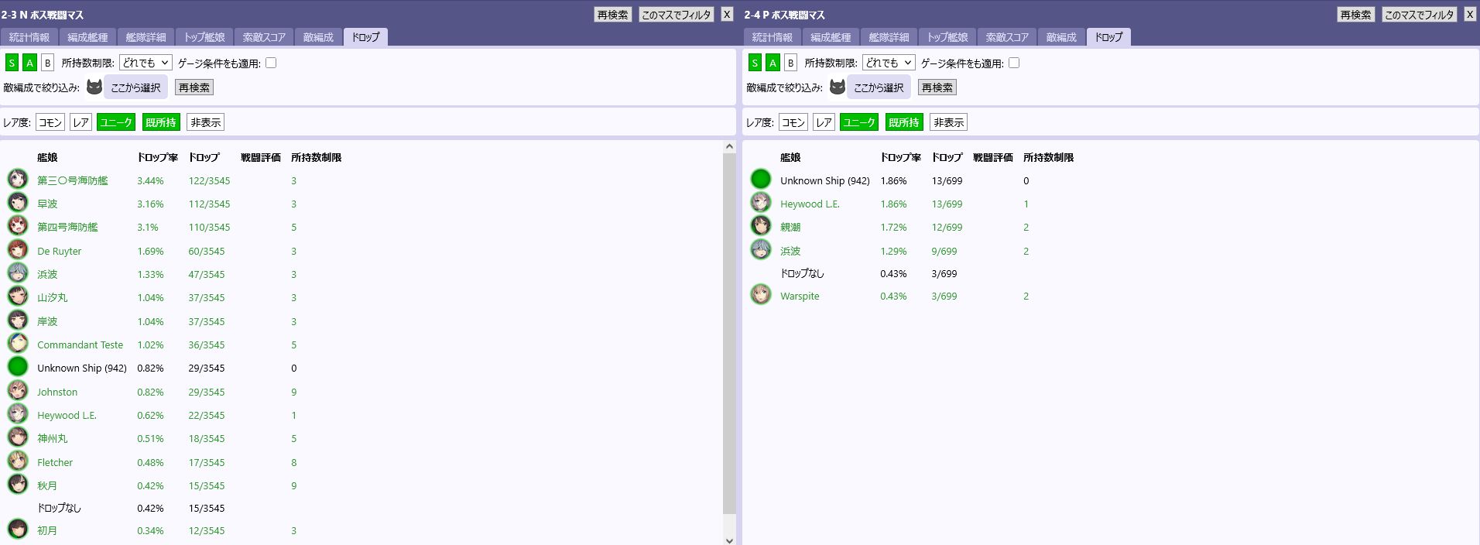
Task: Toggle A rank filter in 2-3 N panel
Action: tap(29, 63)
